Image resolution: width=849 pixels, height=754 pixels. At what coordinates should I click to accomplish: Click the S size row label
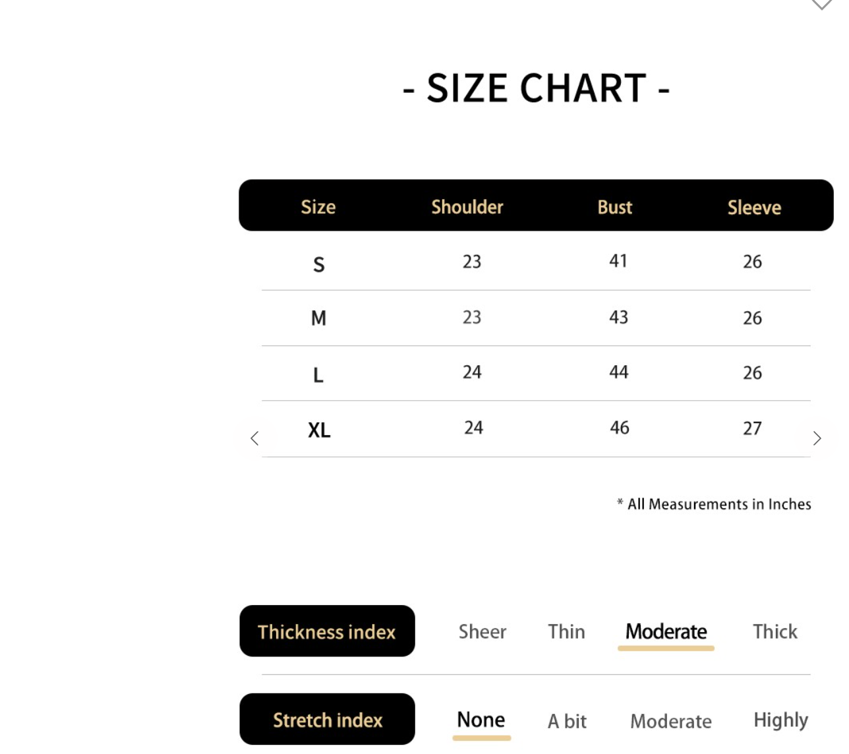pos(319,265)
